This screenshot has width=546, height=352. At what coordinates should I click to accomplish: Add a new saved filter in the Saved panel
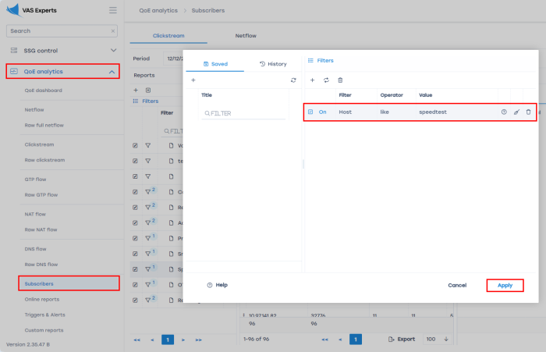tap(193, 80)
